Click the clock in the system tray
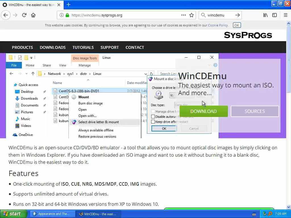The width and height of the screenshot is (291, 218). [280, 214]
